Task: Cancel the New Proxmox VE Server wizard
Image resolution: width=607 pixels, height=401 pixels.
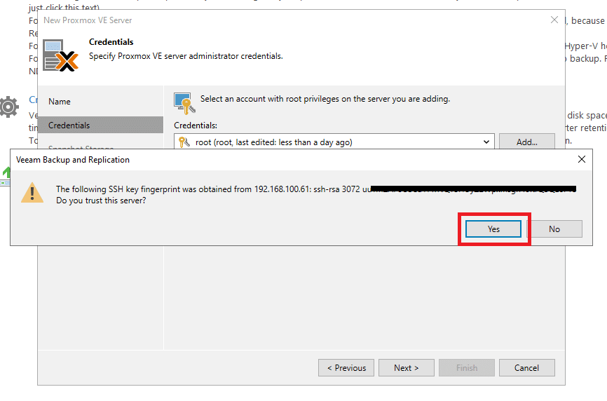Action: (526, 368)
